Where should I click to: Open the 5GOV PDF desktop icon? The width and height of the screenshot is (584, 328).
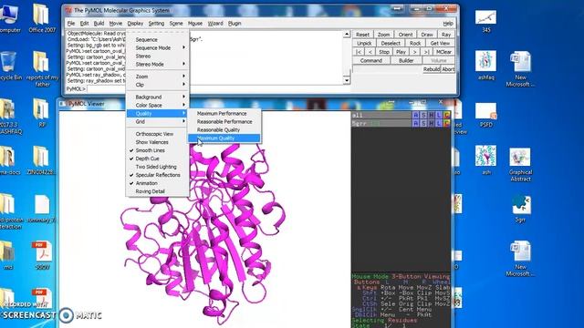pos(41,255)
